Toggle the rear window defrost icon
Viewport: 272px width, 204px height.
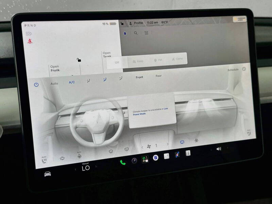point(126,149)
